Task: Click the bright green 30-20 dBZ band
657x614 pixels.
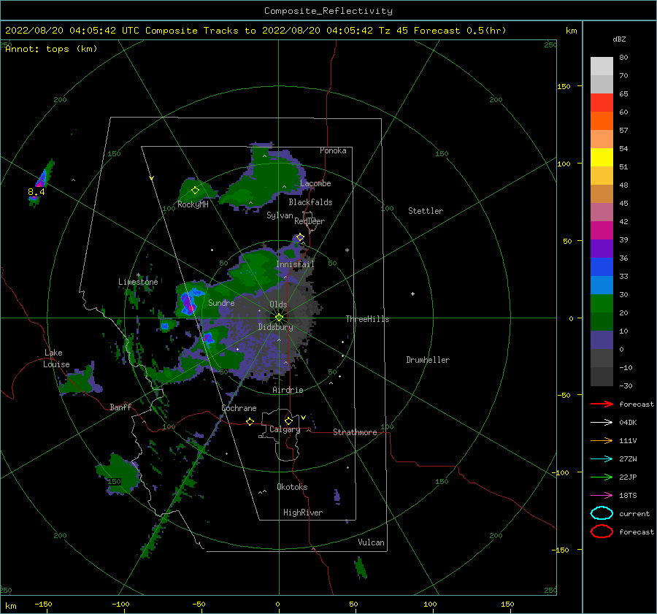Action: click(x=602, y=303)
